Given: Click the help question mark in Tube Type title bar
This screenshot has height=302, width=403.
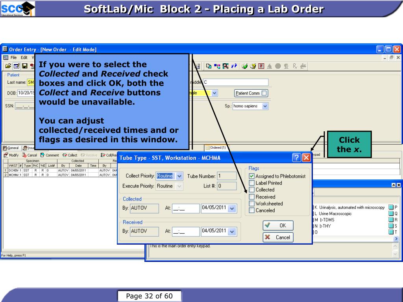Looking at the screenshot, I should pyautogui.click(x=296, y=157).
